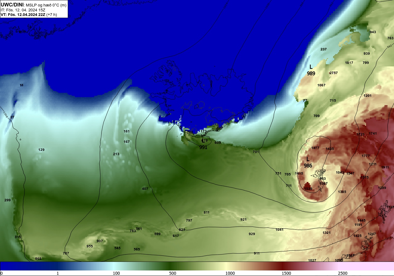Viewport: 394px width, 276px height.
Task: Click the 1741 height value
Action: click(373, 133)
